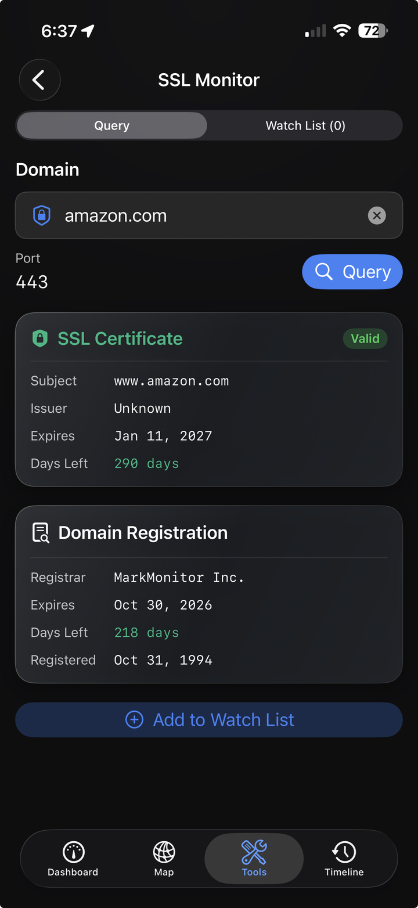Tap the shield lock icon in the domain field
Viewport: 418px width, 908px height.
tap(42, 215)
